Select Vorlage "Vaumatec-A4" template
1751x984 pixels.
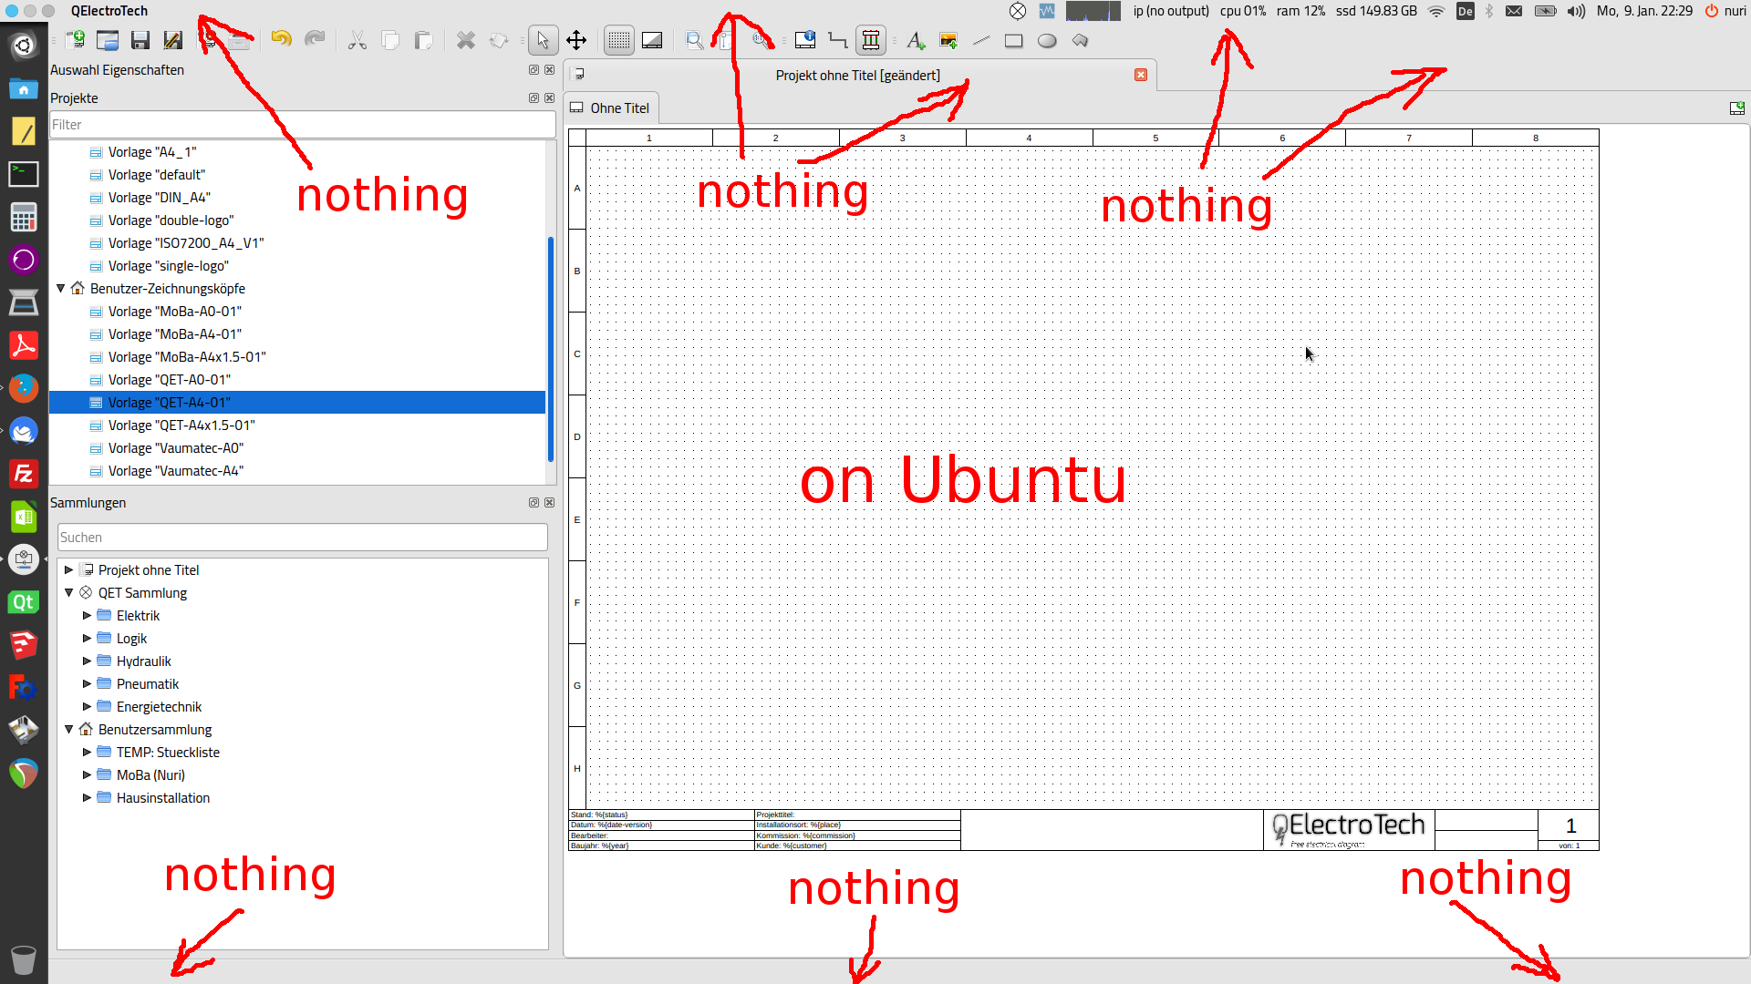click(x=175, y=471)
